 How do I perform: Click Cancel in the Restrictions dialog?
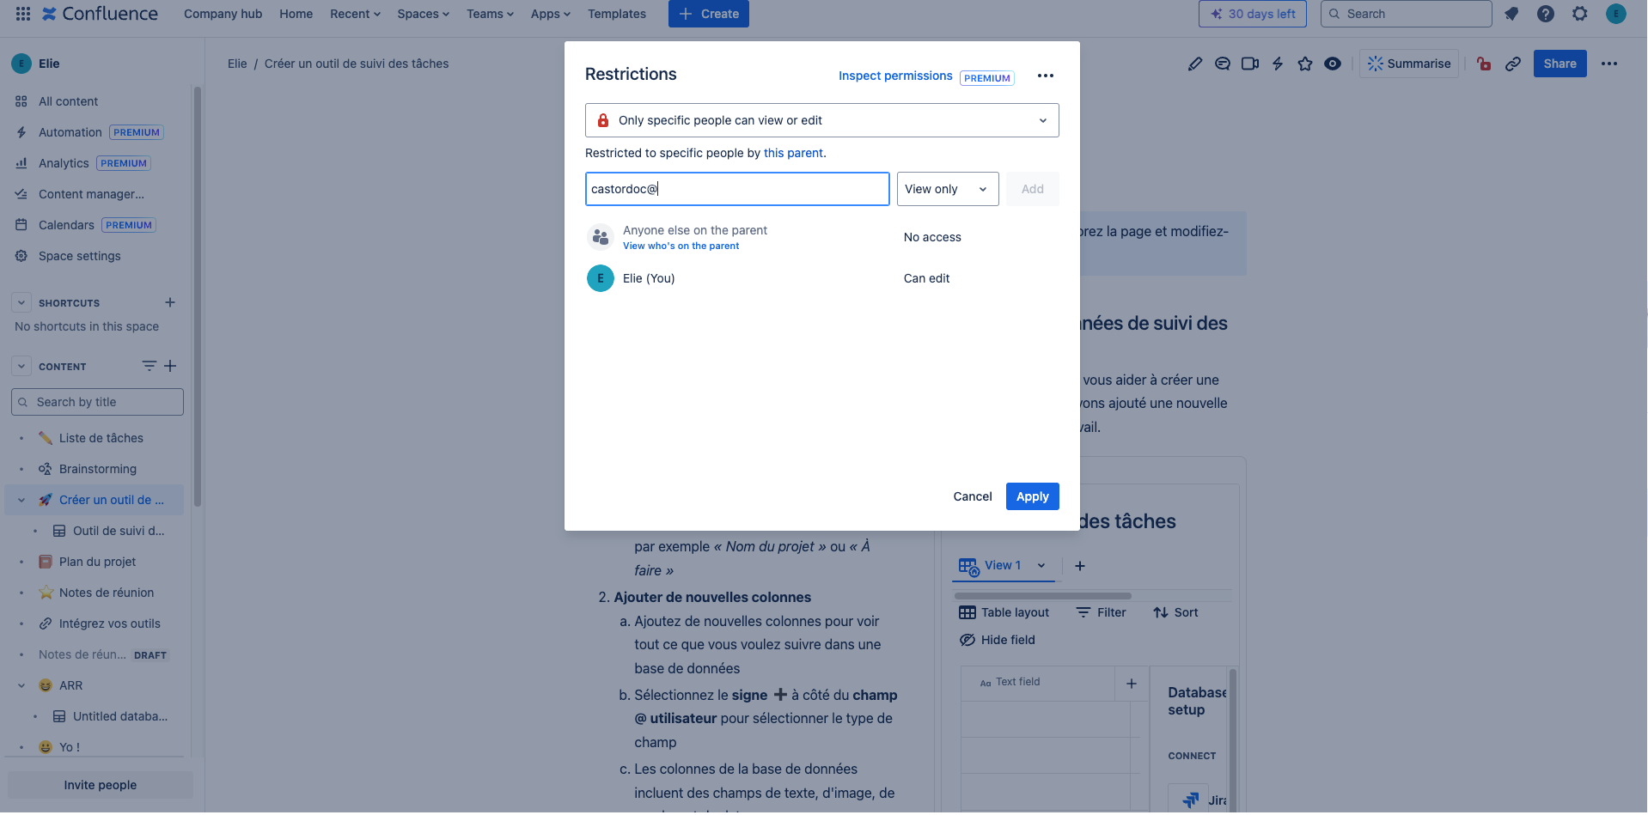point(972,496)
